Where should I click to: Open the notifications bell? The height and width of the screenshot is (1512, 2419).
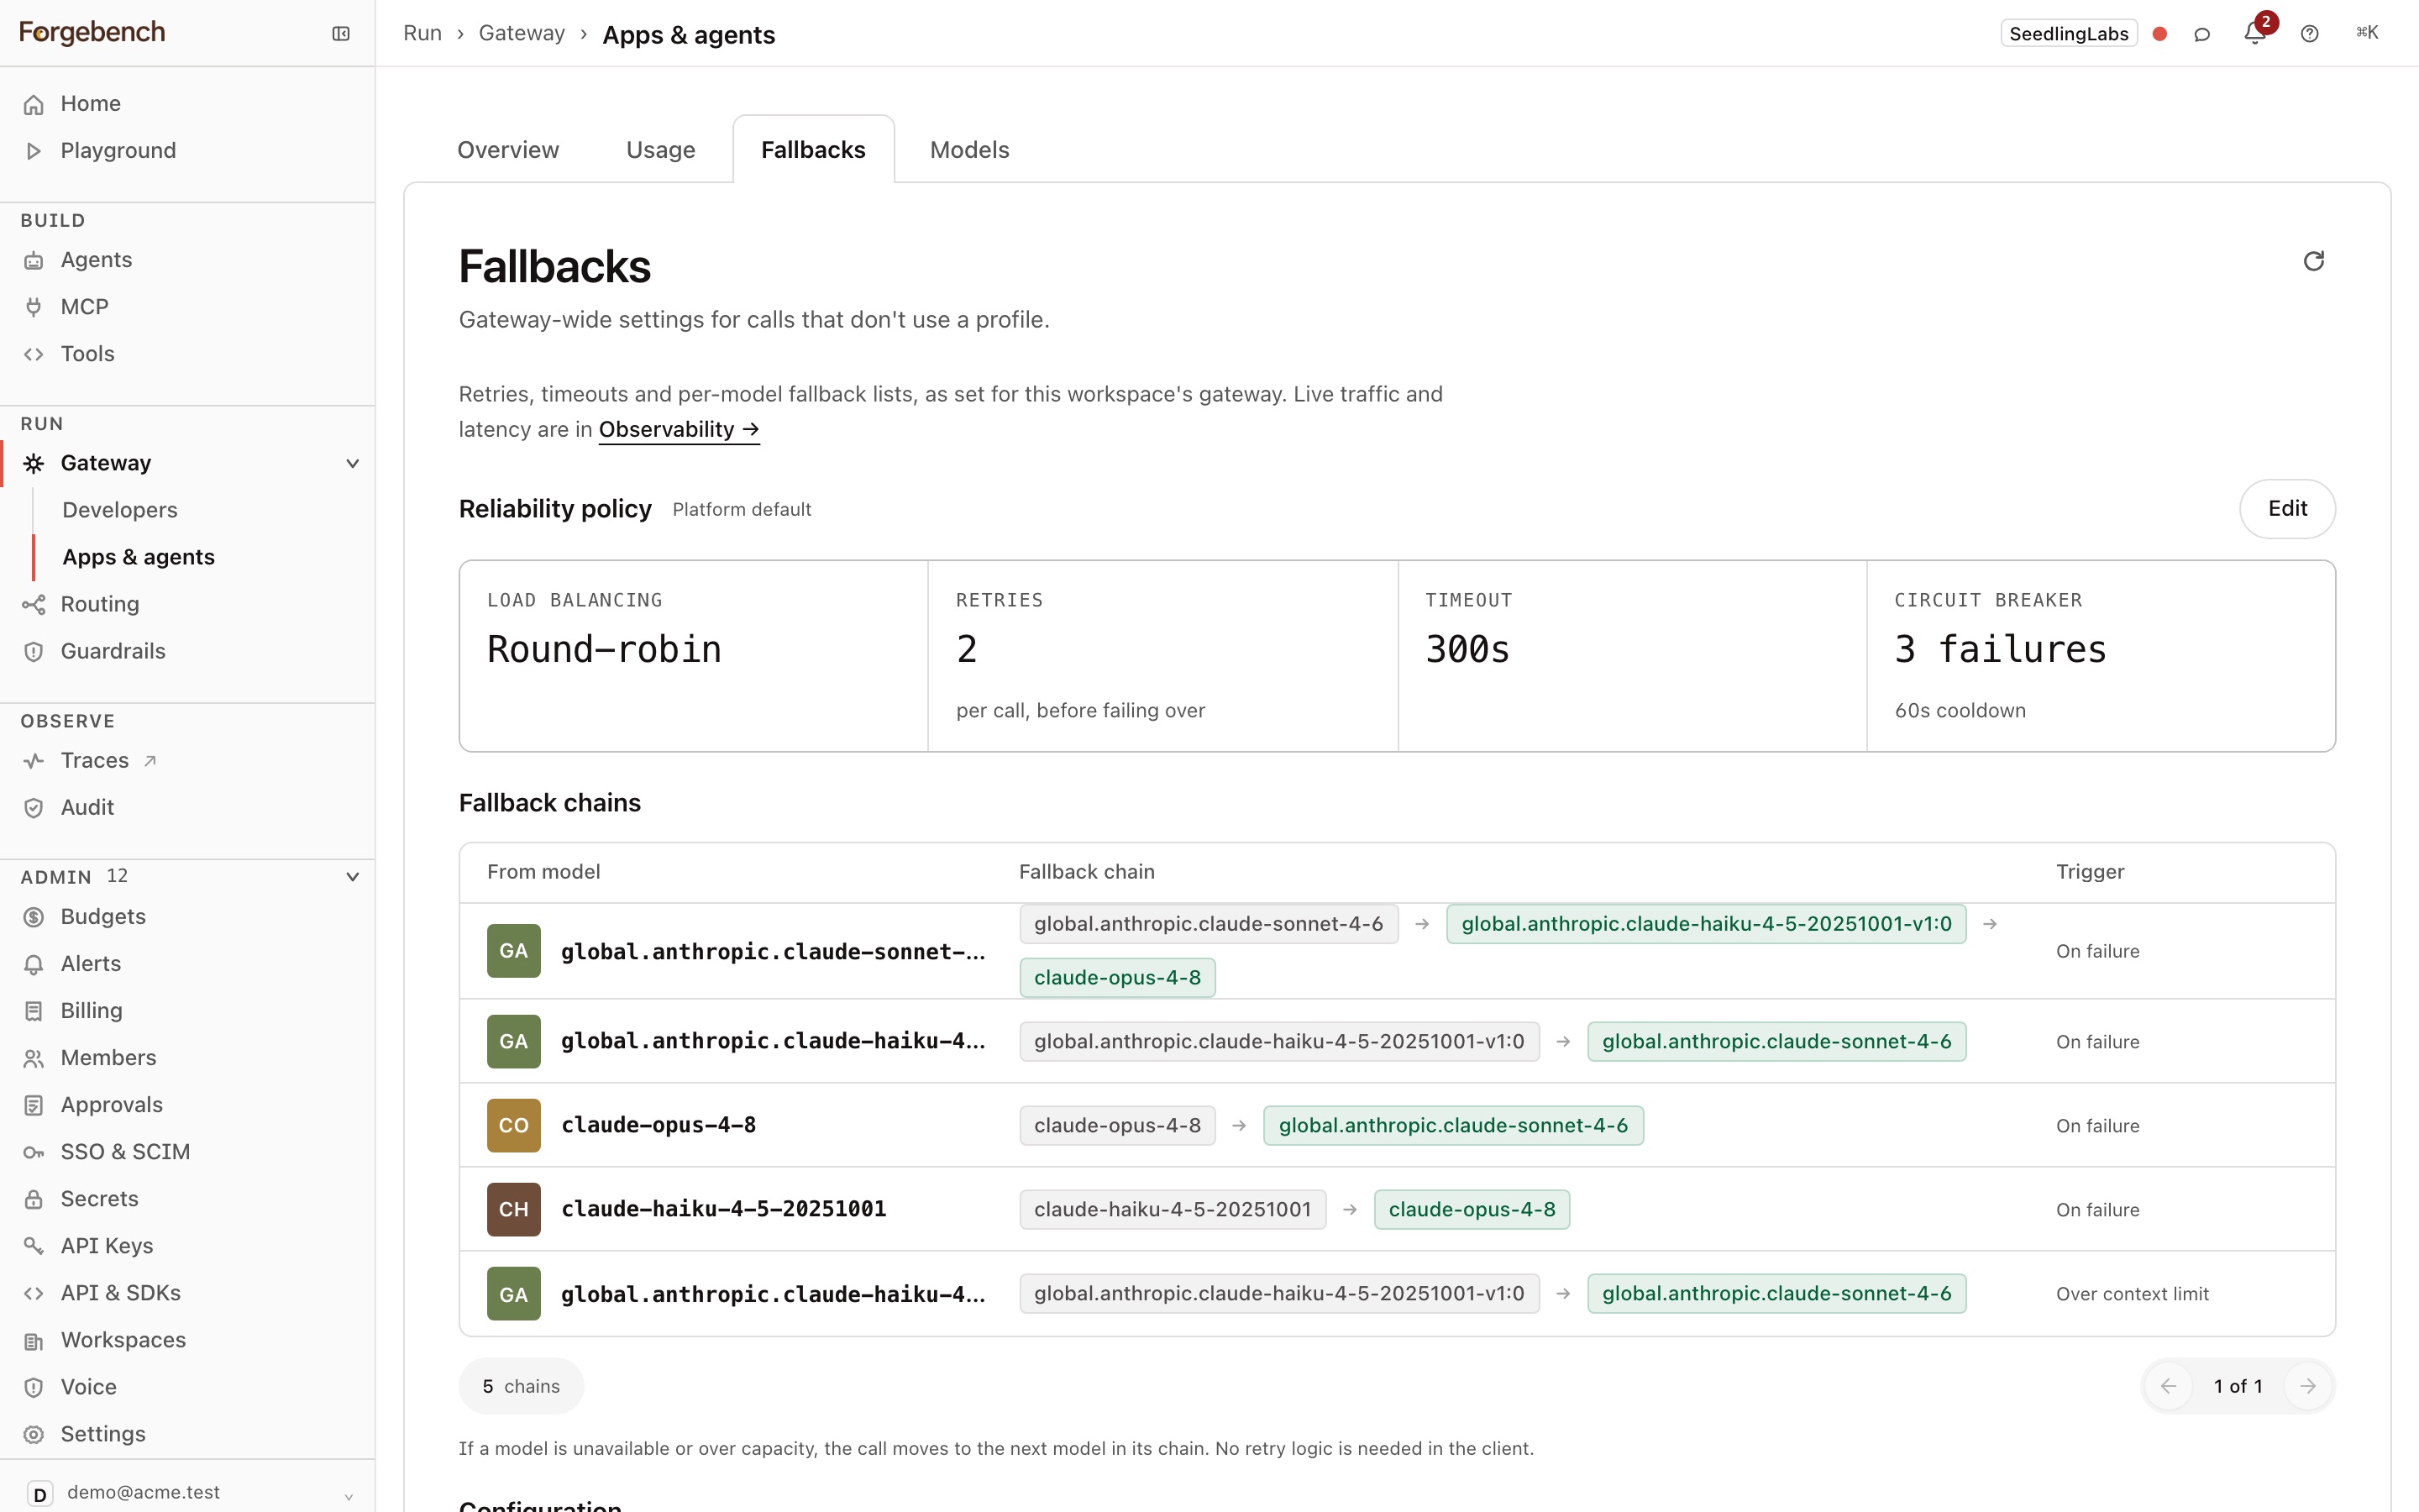[x=2254, y=33]
